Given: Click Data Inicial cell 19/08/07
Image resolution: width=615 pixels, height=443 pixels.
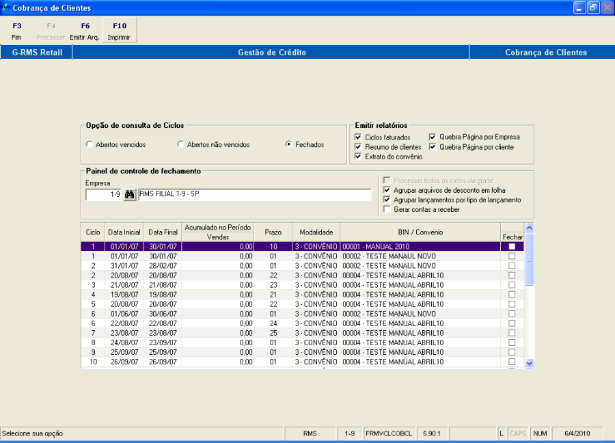Looking at the screenshot, I should pyautogui.click(x=124, y=295).
